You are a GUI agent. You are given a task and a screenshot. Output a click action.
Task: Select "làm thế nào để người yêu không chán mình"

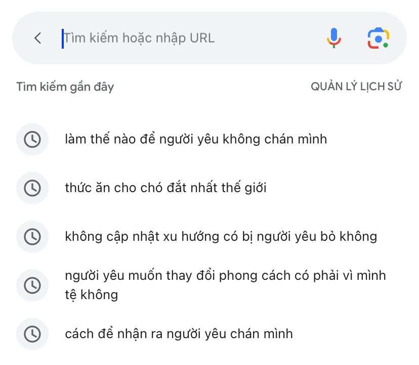click(x=196, y=139)
